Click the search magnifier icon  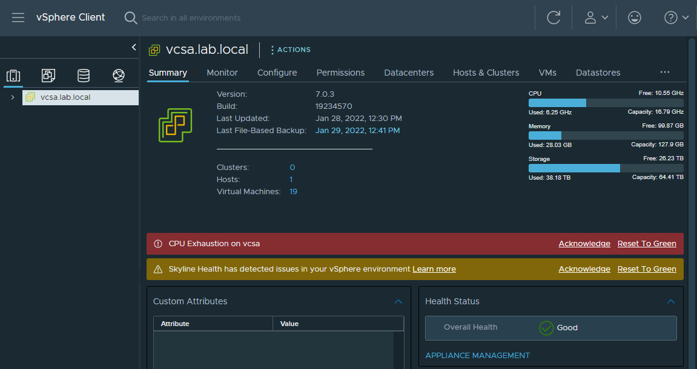click(131, 18)
